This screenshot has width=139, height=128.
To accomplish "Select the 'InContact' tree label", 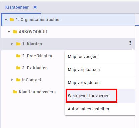I will click(31, 80).
